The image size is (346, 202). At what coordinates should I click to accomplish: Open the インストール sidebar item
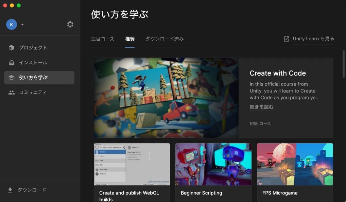tap(39, 63)
